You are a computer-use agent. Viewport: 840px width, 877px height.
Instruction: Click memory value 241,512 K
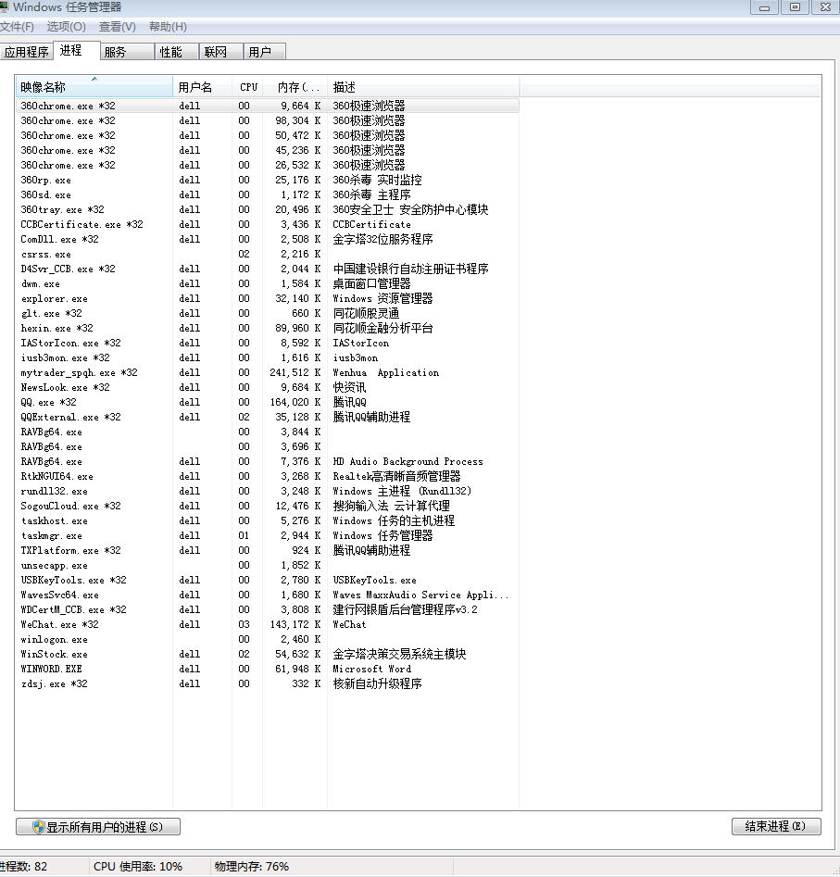(x=295, y=372)
